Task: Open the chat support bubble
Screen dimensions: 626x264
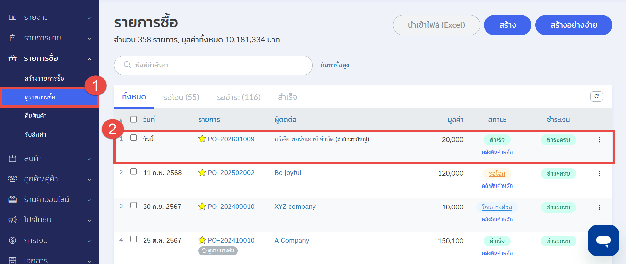Action: click(603, 240)
